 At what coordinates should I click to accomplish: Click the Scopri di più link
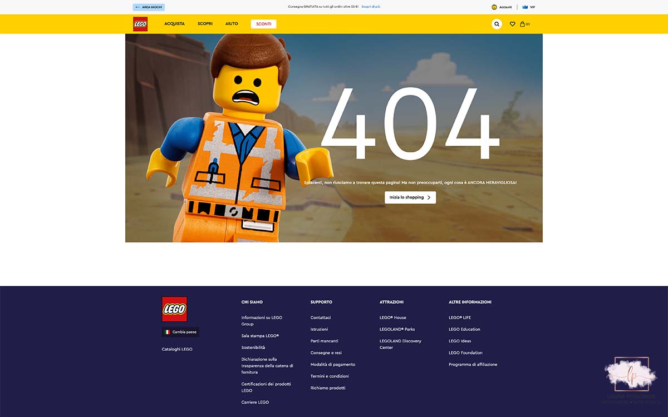pyautogui.click(x=371, y=7)
